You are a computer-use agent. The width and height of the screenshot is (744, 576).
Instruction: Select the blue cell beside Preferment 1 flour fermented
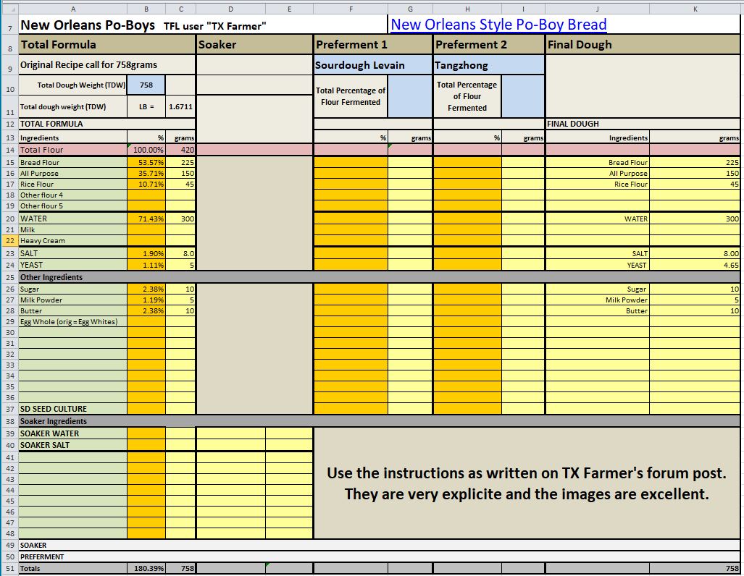pos(410,96)
